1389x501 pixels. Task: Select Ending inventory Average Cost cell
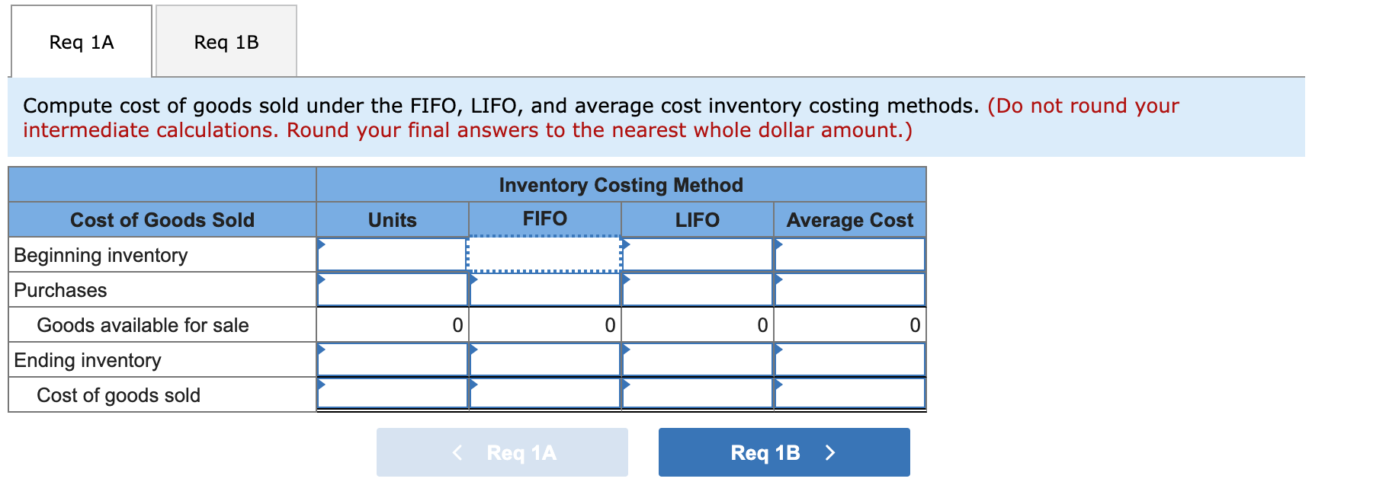[x=849, y=359]
